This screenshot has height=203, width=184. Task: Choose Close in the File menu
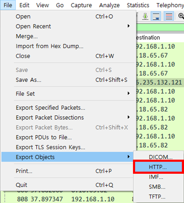(68, 56)
